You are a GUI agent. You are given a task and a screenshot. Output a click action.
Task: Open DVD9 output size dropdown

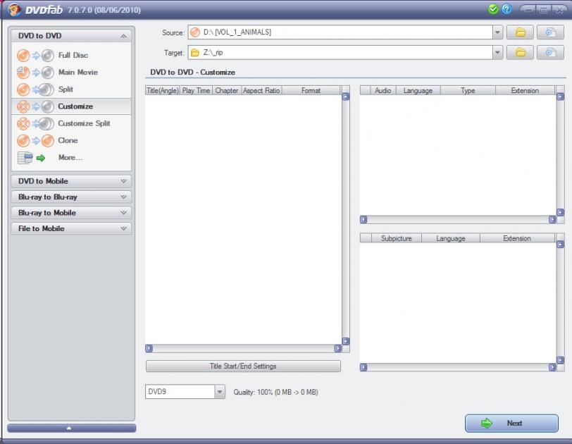tap(220, 392)
